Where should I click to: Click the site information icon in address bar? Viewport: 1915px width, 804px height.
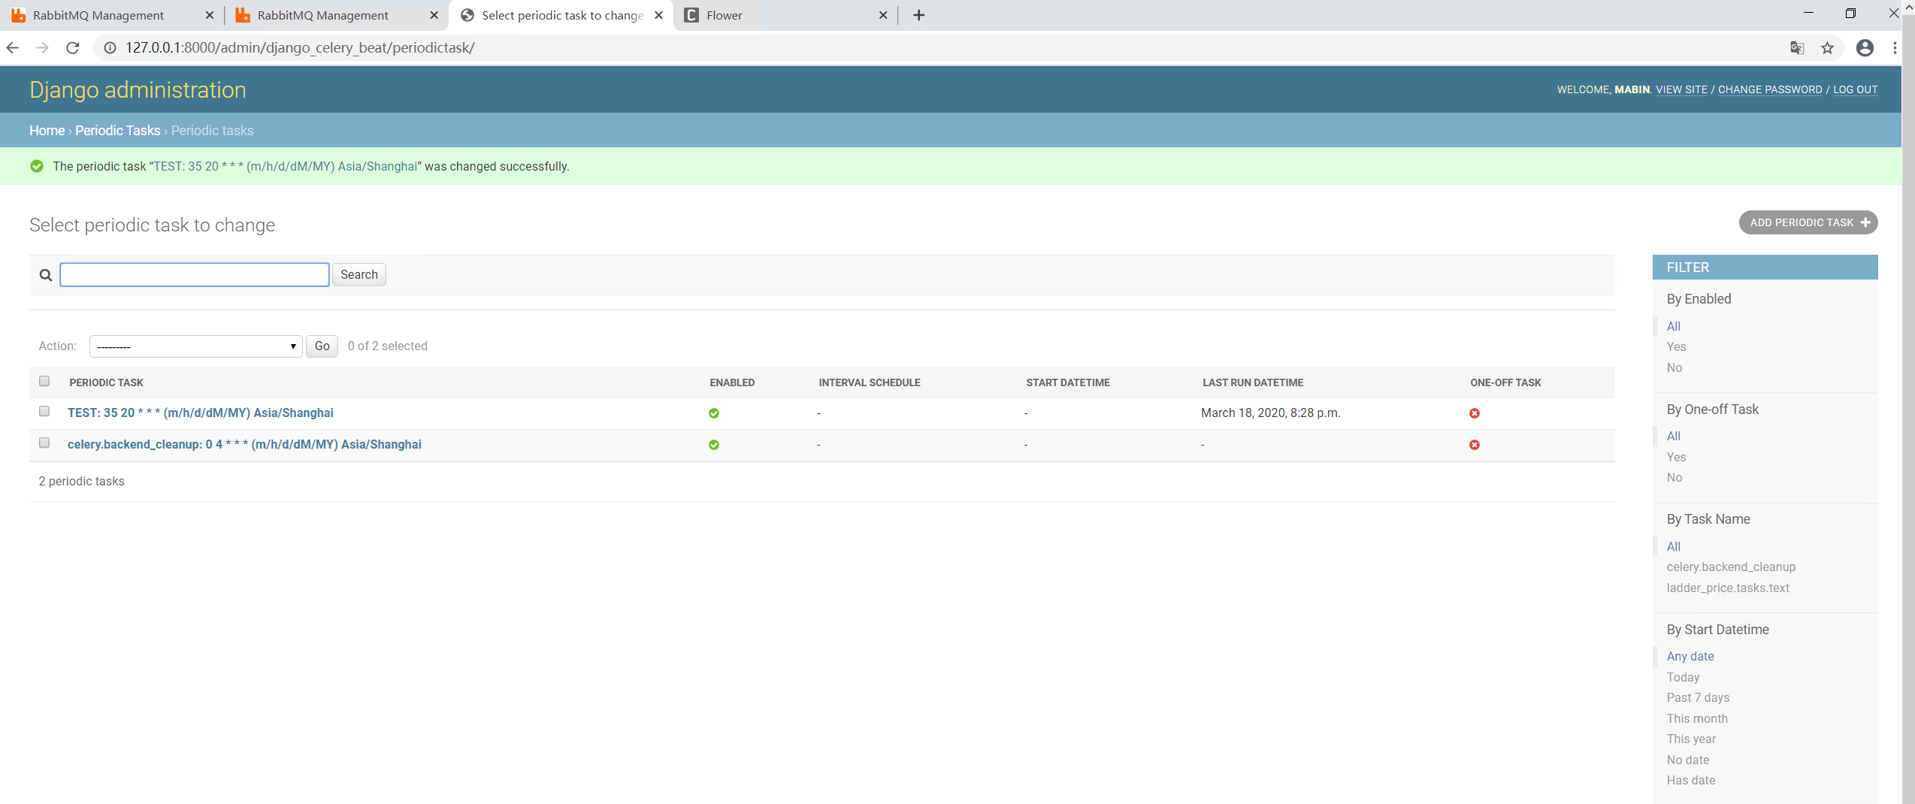(110, 48)
